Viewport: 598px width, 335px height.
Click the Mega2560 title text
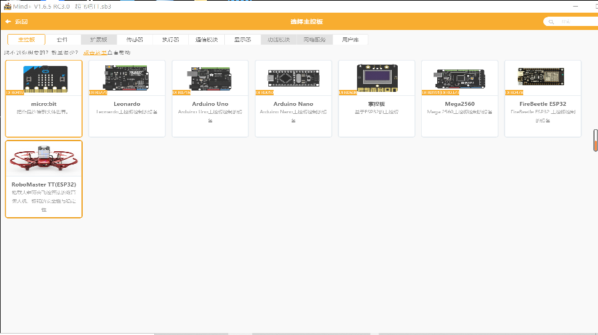(460, 104)
